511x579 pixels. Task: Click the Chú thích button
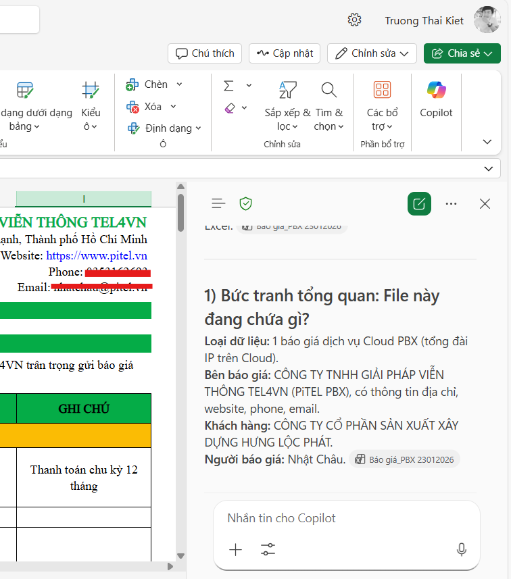(205, 53)
